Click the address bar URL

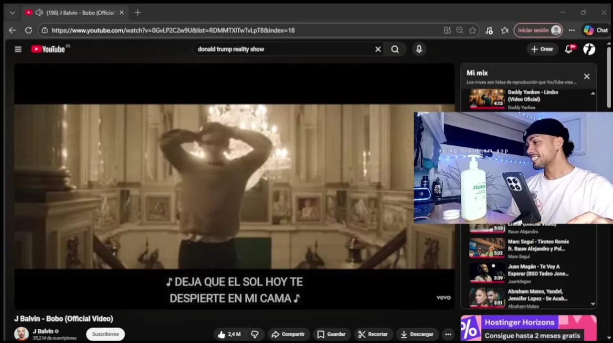tap(173, 30)
